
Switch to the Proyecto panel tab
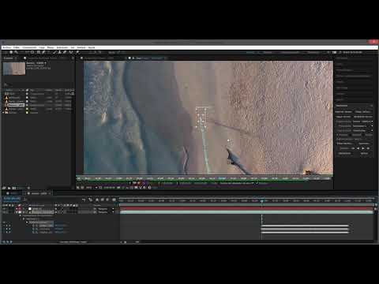(x=8, y=58)
